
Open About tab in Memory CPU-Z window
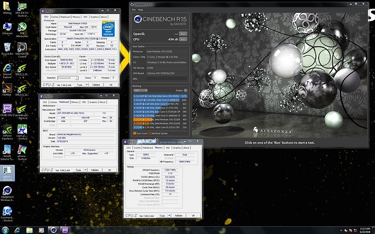[186, 148]
